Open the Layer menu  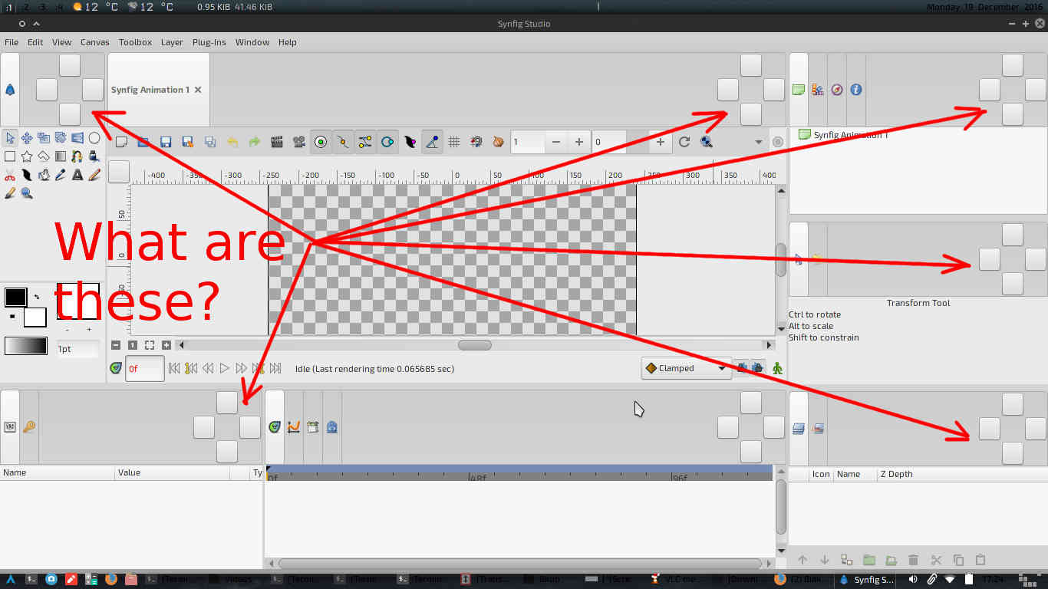tap(172, 42)
